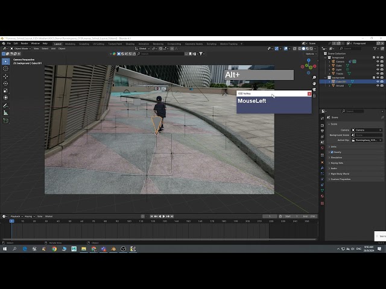Open the Texture properties tab

pos(322,204)
